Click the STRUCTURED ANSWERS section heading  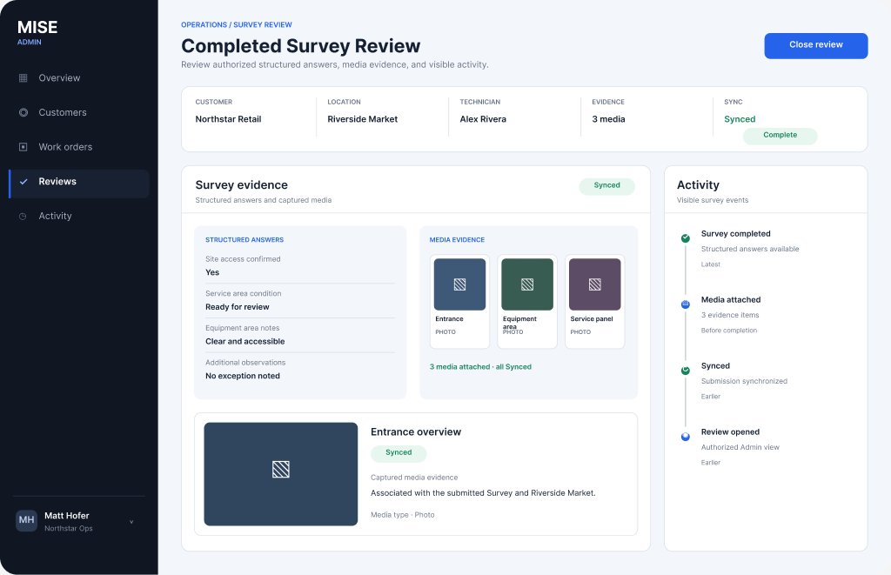click(x=245, y=240)
